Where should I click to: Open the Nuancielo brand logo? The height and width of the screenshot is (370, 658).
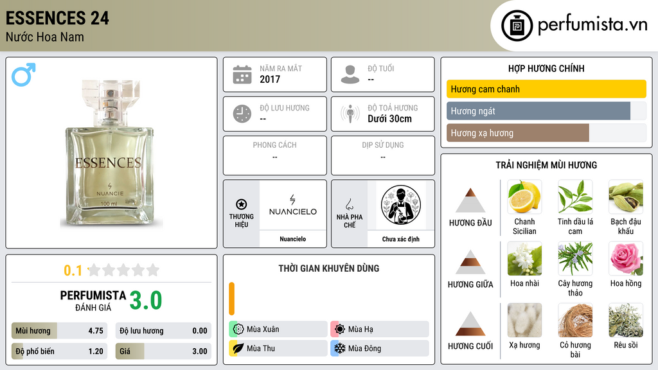coord(293,206)
